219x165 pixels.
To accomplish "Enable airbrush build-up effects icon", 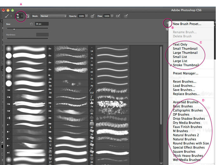I will pos(118,16).
